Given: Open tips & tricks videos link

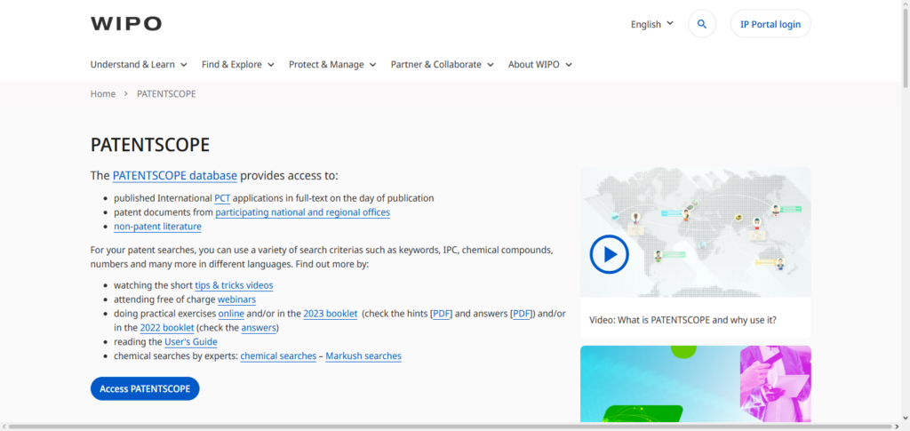Looking at the screenshot, I should point(234,285).
